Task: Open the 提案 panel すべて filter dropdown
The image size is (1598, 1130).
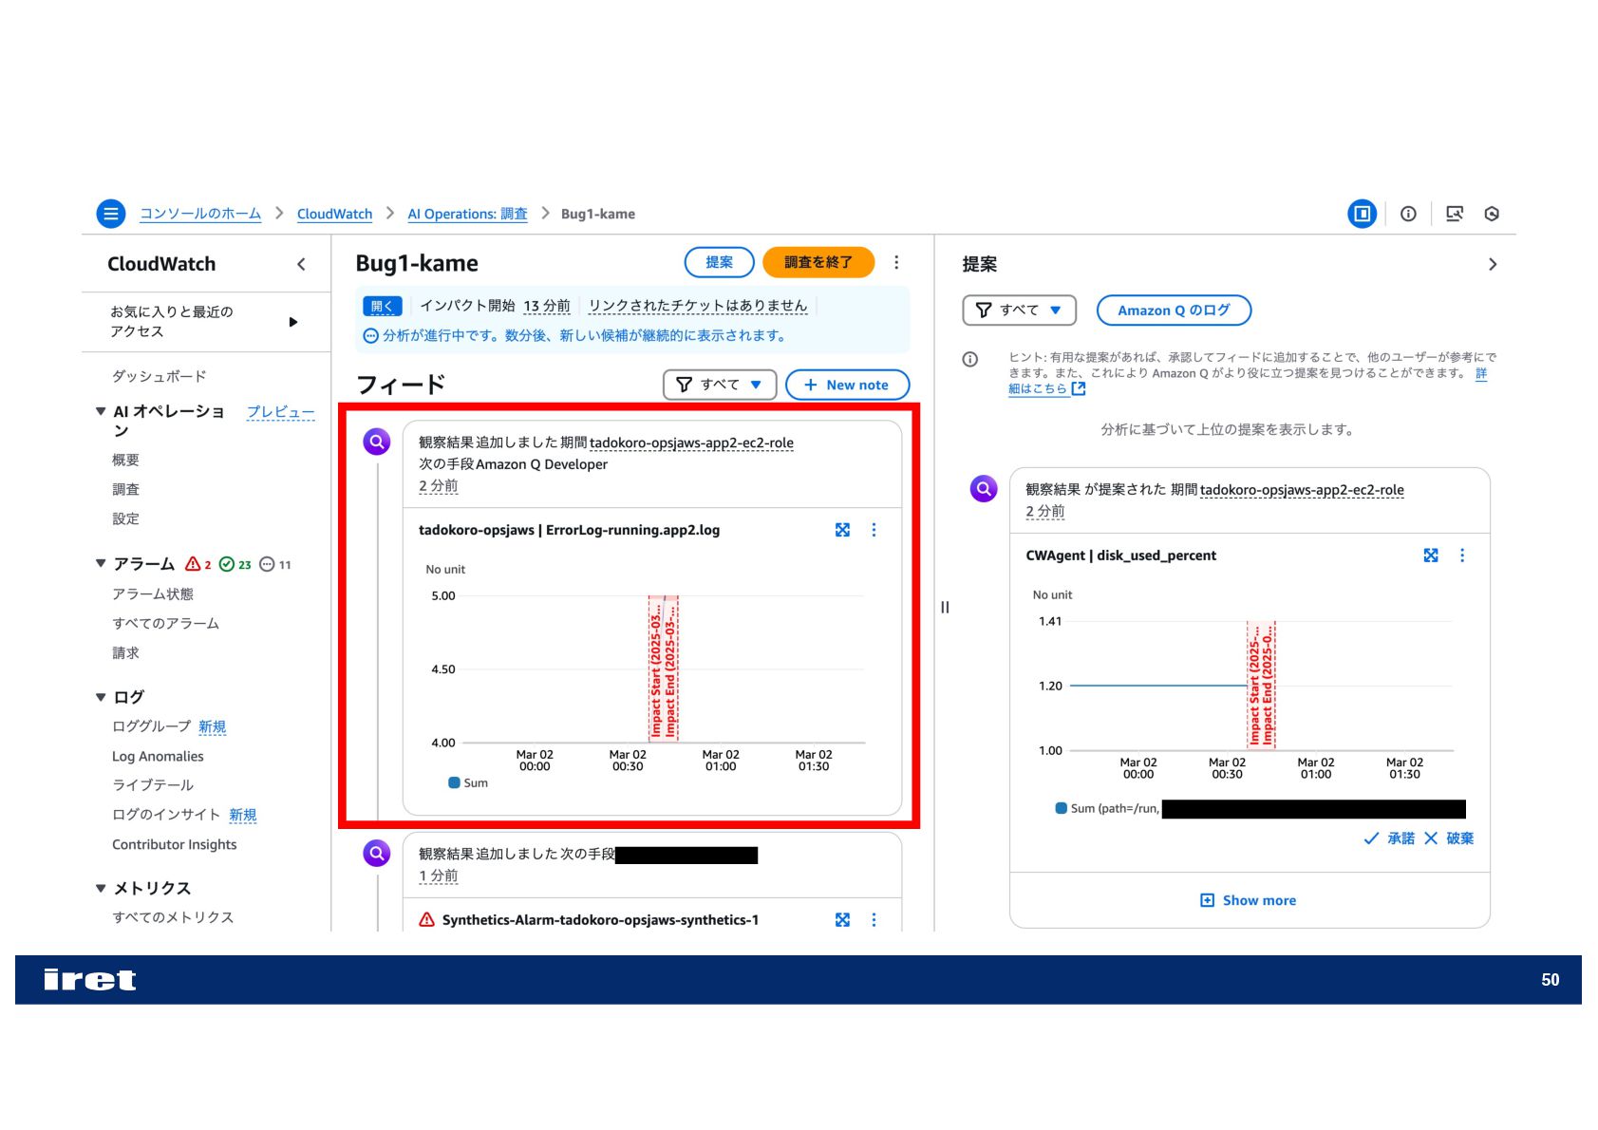Action: pyautogui.click(x=1019, y=310)
